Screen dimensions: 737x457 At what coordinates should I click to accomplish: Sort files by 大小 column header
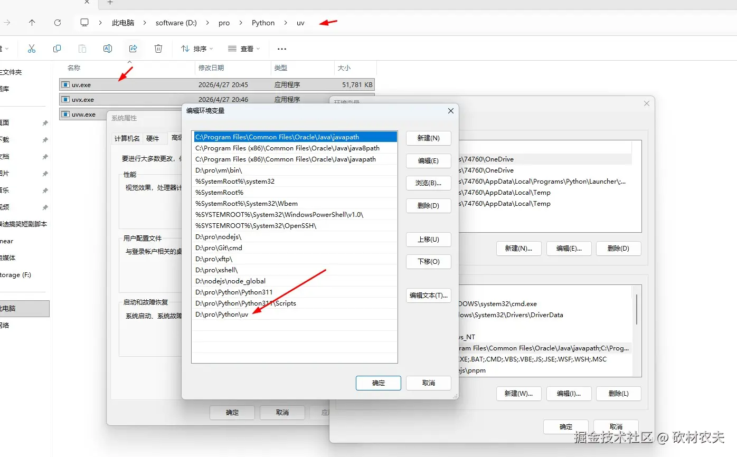(x=344, y=68)
